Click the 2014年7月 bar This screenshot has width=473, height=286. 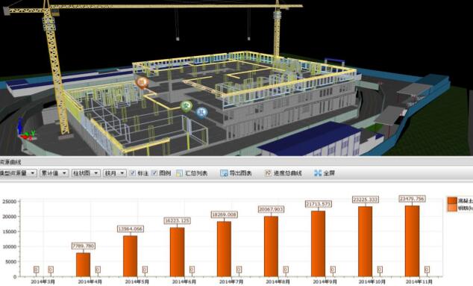point(224,249)
